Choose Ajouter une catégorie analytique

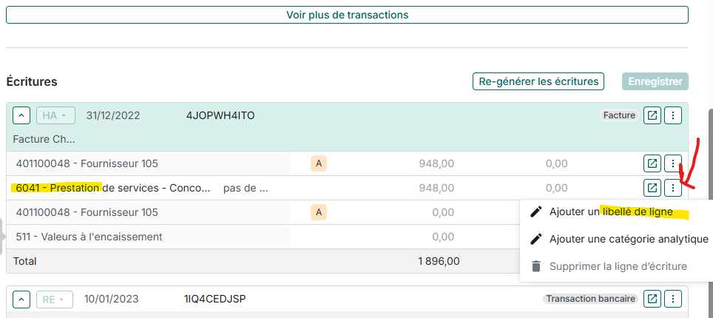point(629,239)
